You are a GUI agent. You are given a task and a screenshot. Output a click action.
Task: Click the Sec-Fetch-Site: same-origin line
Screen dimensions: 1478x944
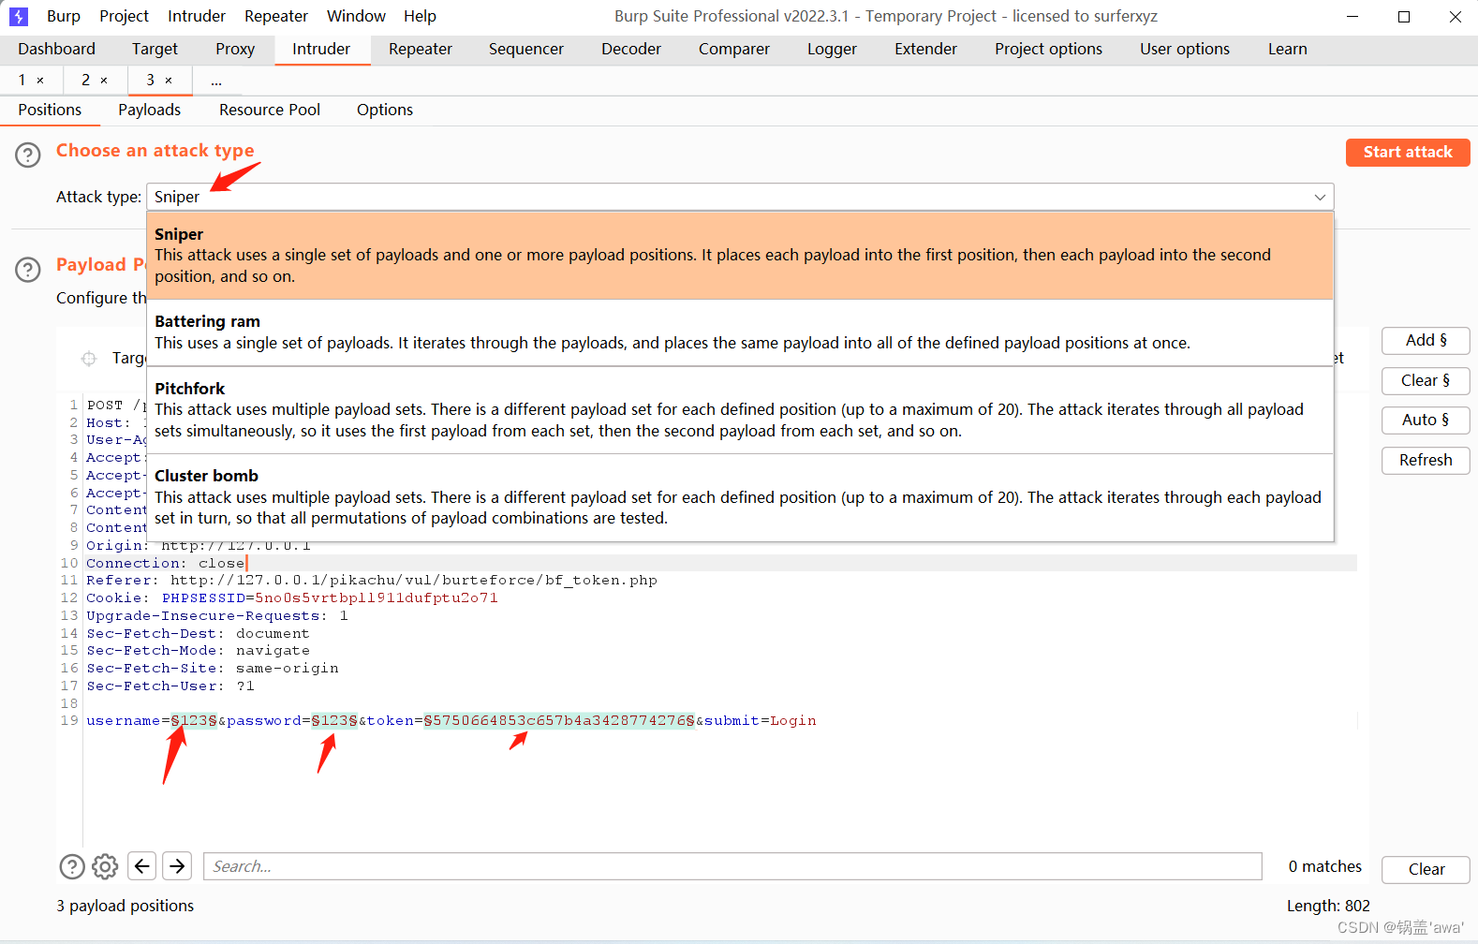(213, 668)
